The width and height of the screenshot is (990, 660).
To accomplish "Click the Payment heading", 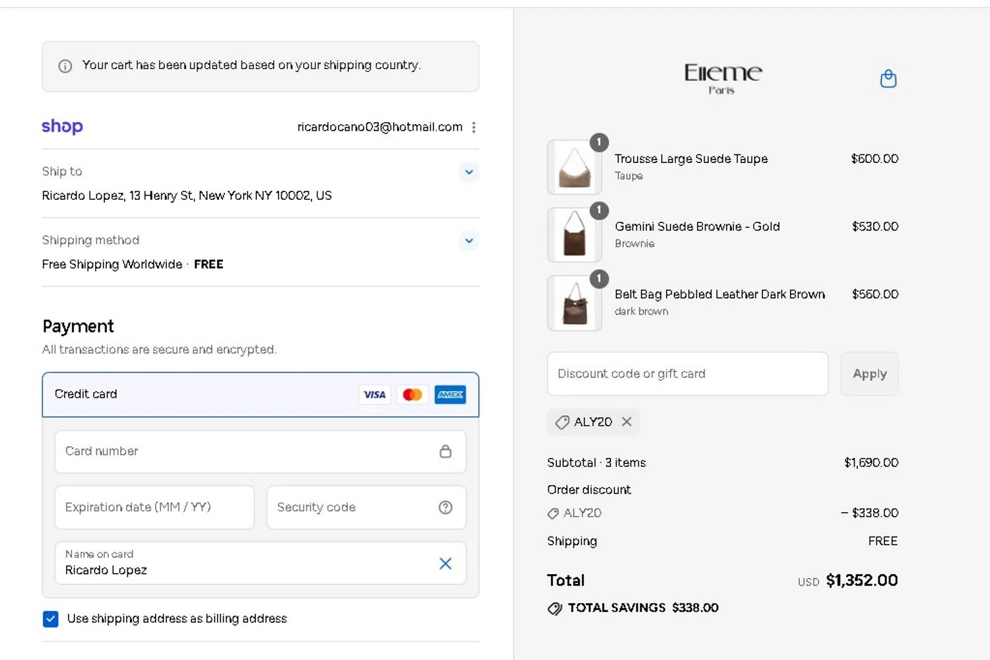I will click(78, 327).
